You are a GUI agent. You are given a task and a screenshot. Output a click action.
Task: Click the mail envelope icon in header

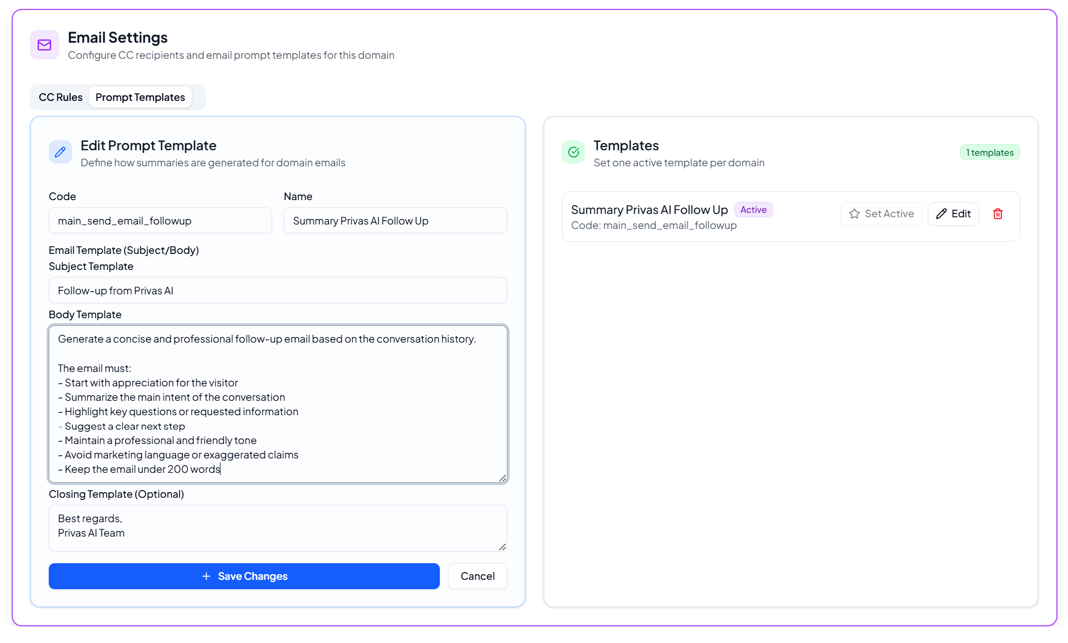(x=44, y=45)
